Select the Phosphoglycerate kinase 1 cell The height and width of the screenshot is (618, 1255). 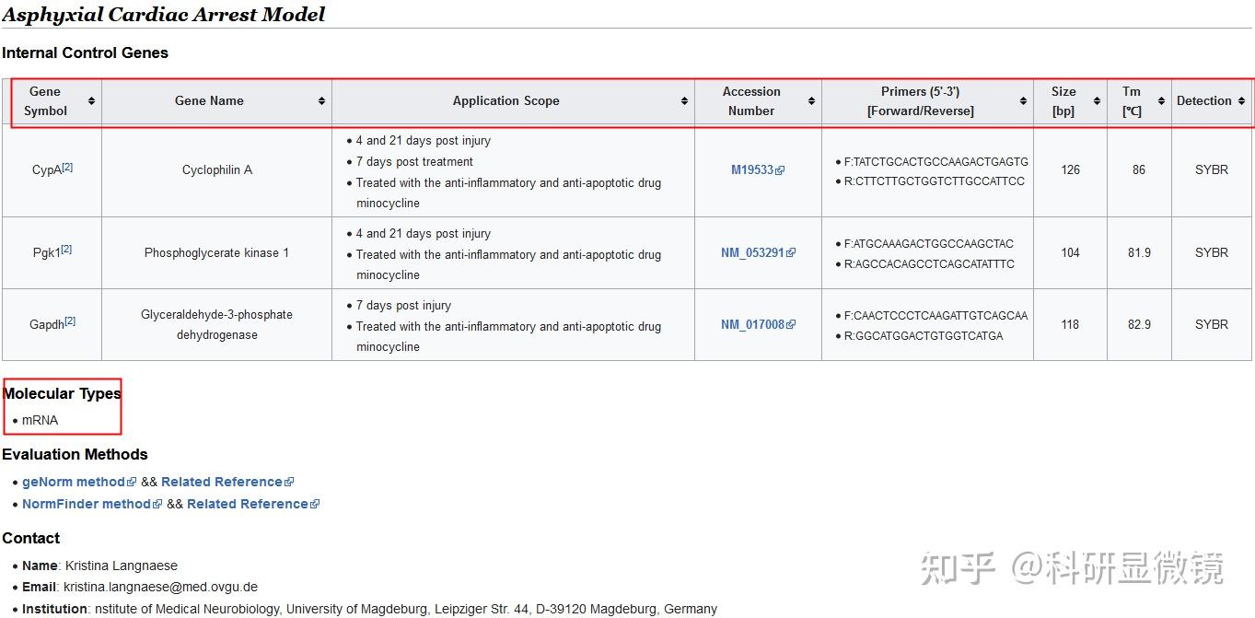[x=216, y=252]
